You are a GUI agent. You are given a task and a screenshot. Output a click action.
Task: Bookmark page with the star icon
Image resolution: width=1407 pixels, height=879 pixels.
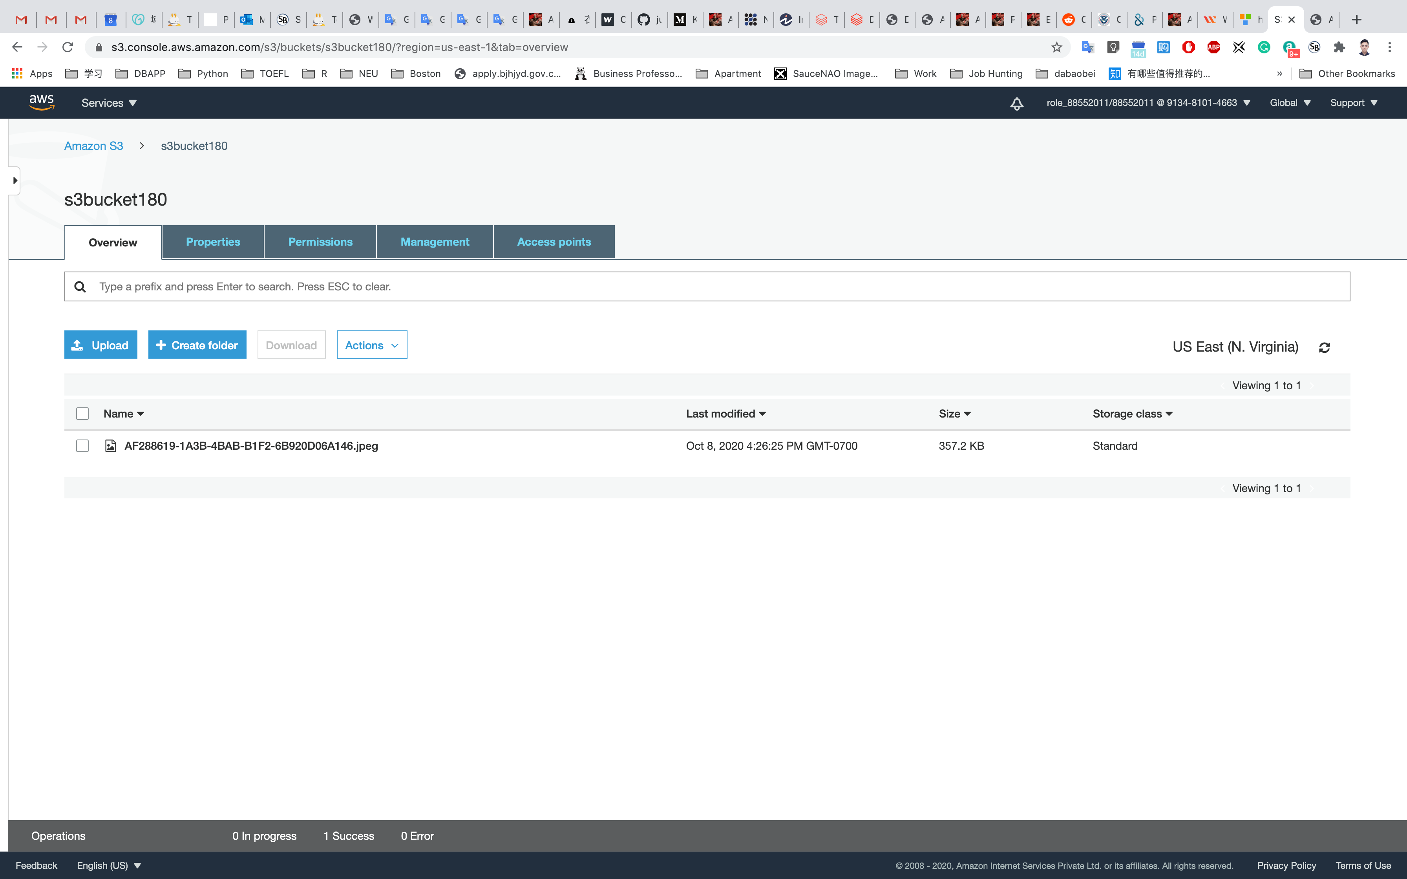pyautogui.click(x=1056, y=47)
